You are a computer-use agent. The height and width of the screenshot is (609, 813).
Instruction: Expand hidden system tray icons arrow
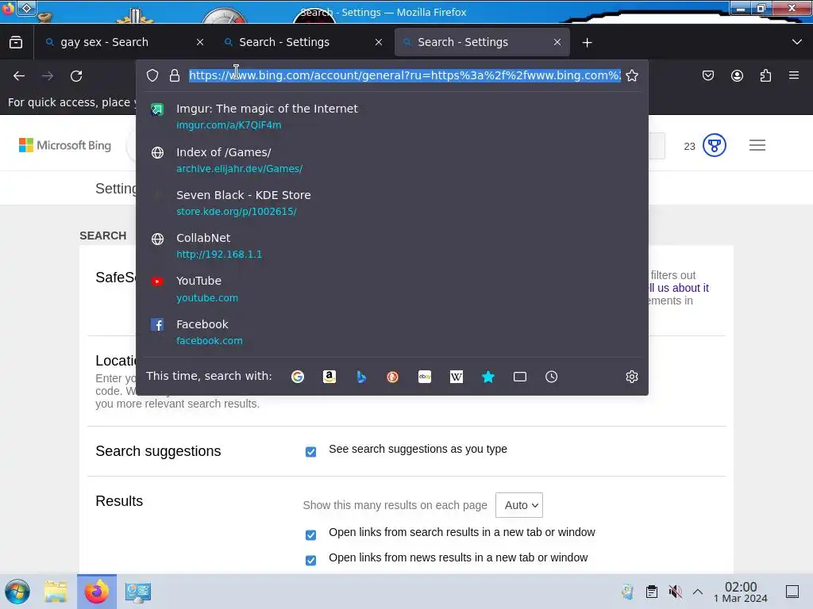click(x=698, y=592)
